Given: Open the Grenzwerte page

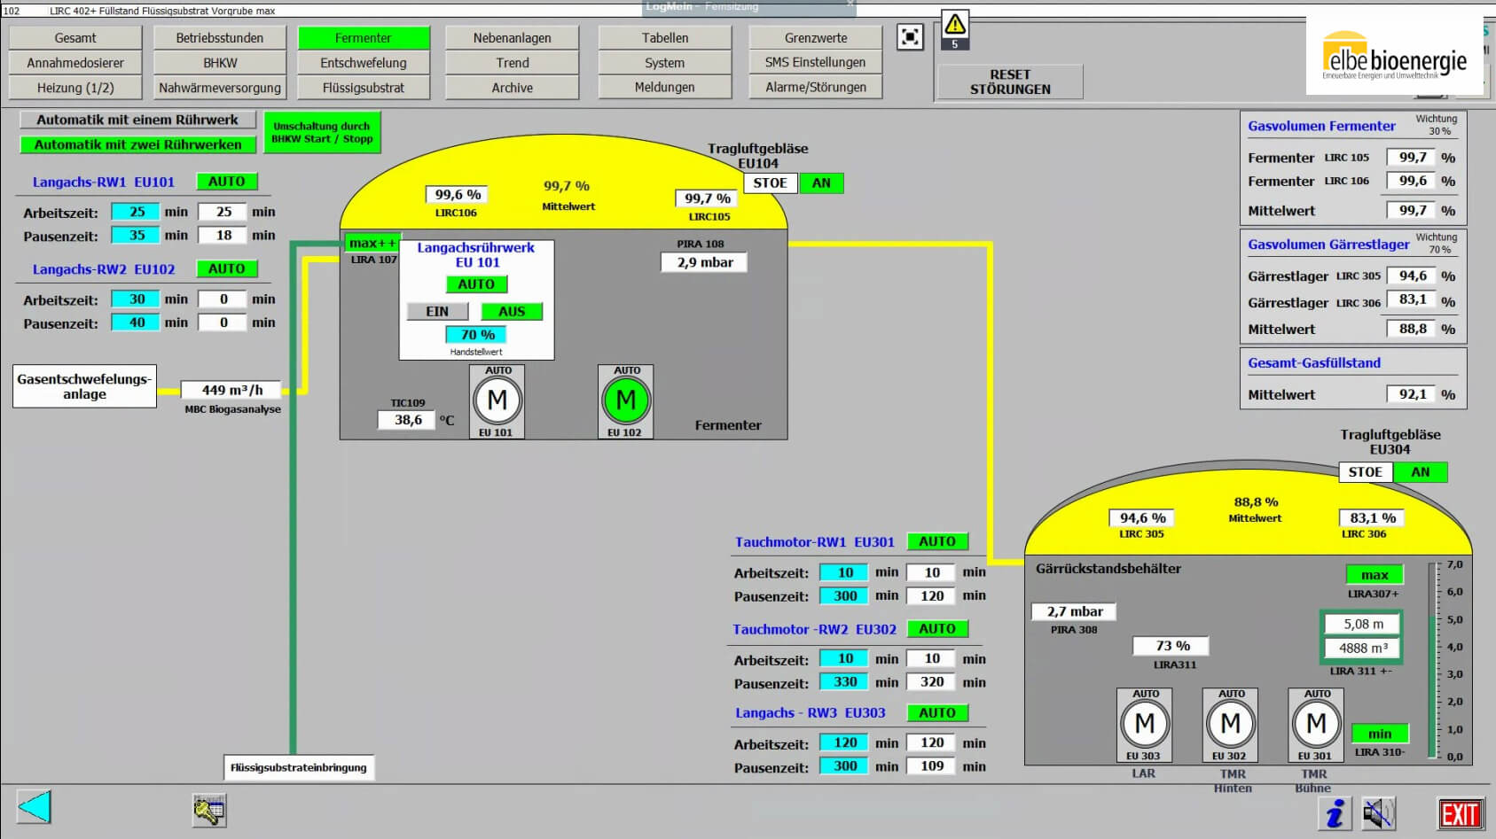Looking at the screenshot, I should pos(816,38).
